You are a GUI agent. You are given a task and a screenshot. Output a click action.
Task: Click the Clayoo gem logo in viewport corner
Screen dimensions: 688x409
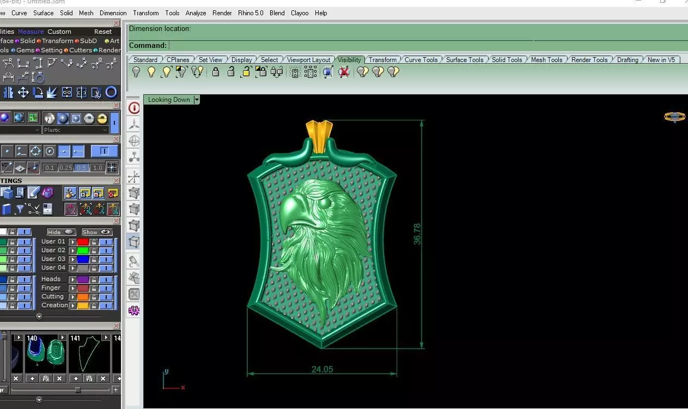[674, 117]
